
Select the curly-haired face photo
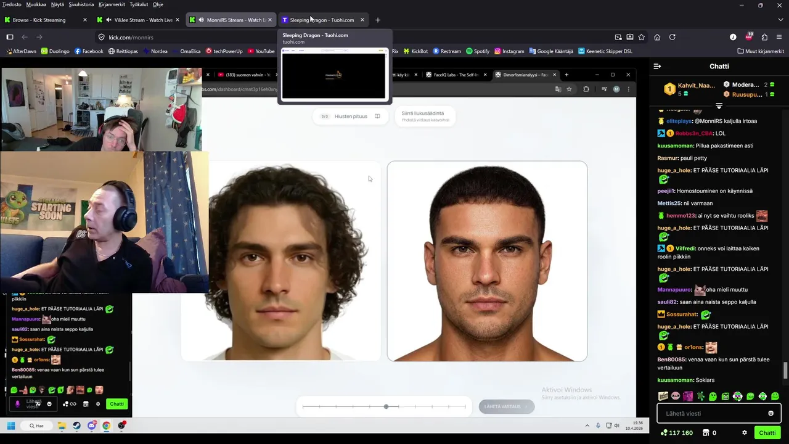pyautogui.click(x=281, y=261)
